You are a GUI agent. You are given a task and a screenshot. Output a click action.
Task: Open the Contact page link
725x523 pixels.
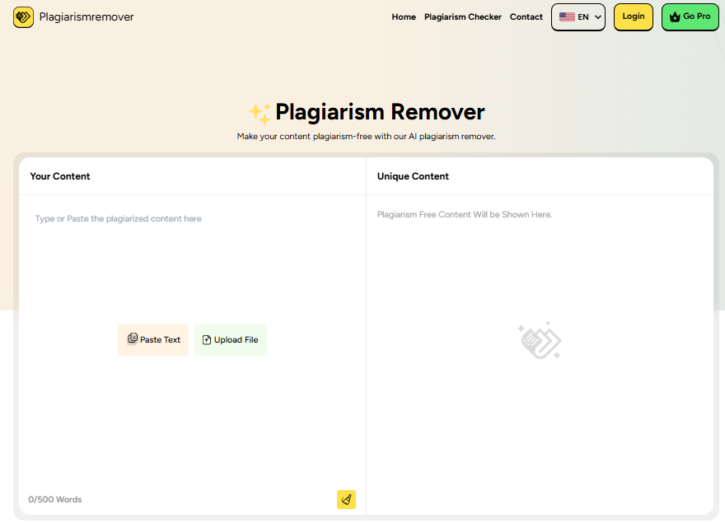click(x=526, y=16)
